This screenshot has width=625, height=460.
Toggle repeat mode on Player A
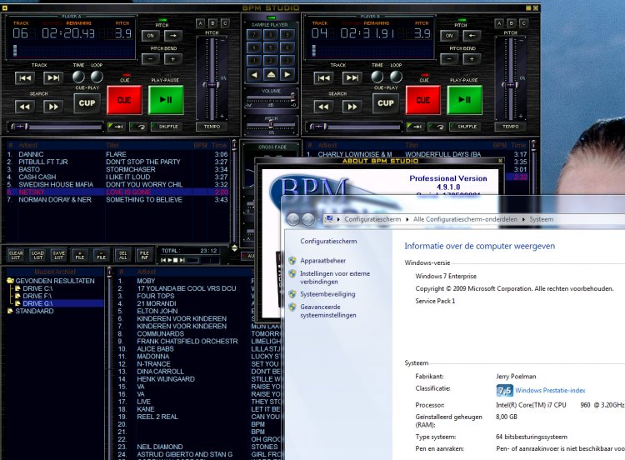pos(139,127)
